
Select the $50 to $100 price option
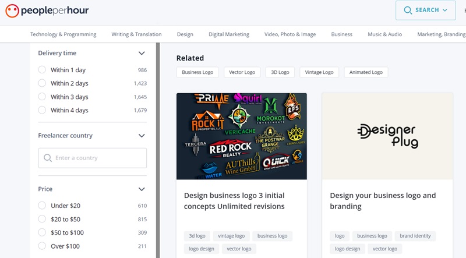(42, 232)
